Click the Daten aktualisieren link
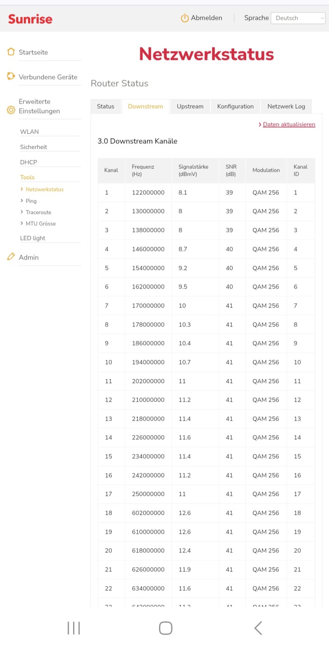329x648 pixels. point(289,124)
